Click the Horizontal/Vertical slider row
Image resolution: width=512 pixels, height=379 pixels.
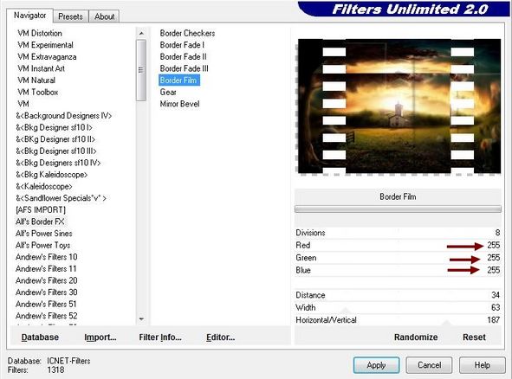coord(398,320)
